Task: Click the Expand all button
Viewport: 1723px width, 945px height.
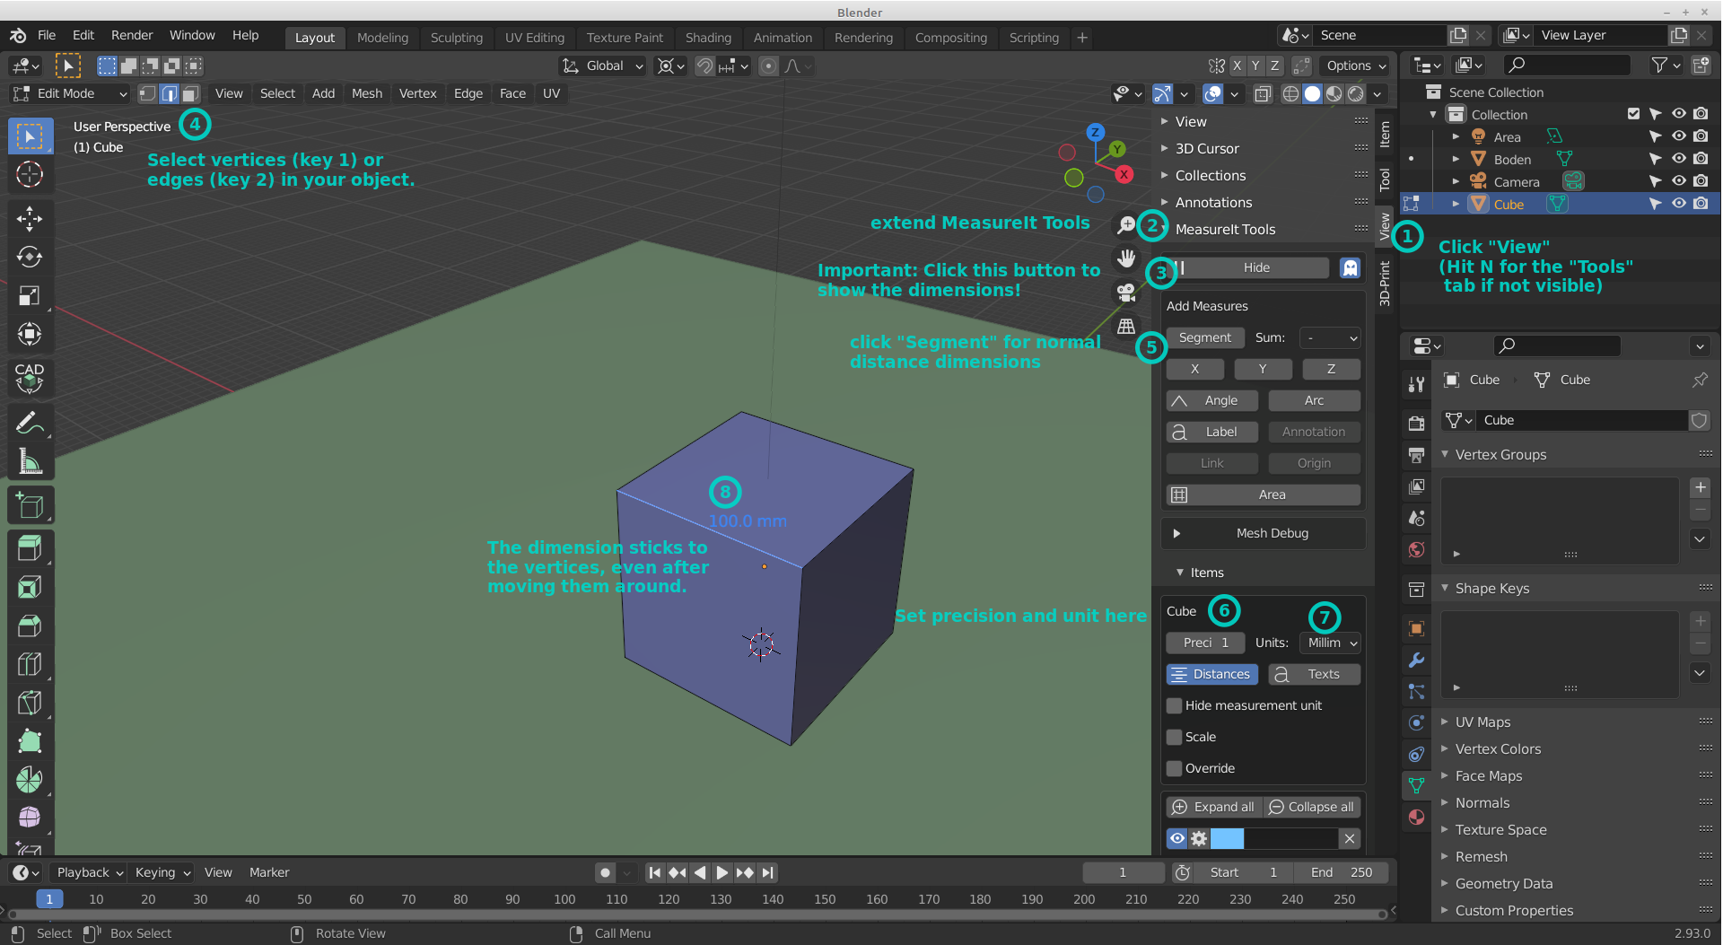Action: pos(1214,807)
